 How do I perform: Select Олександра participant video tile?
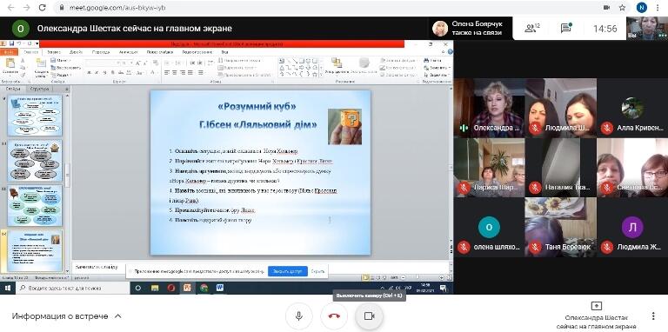(489, 108)
